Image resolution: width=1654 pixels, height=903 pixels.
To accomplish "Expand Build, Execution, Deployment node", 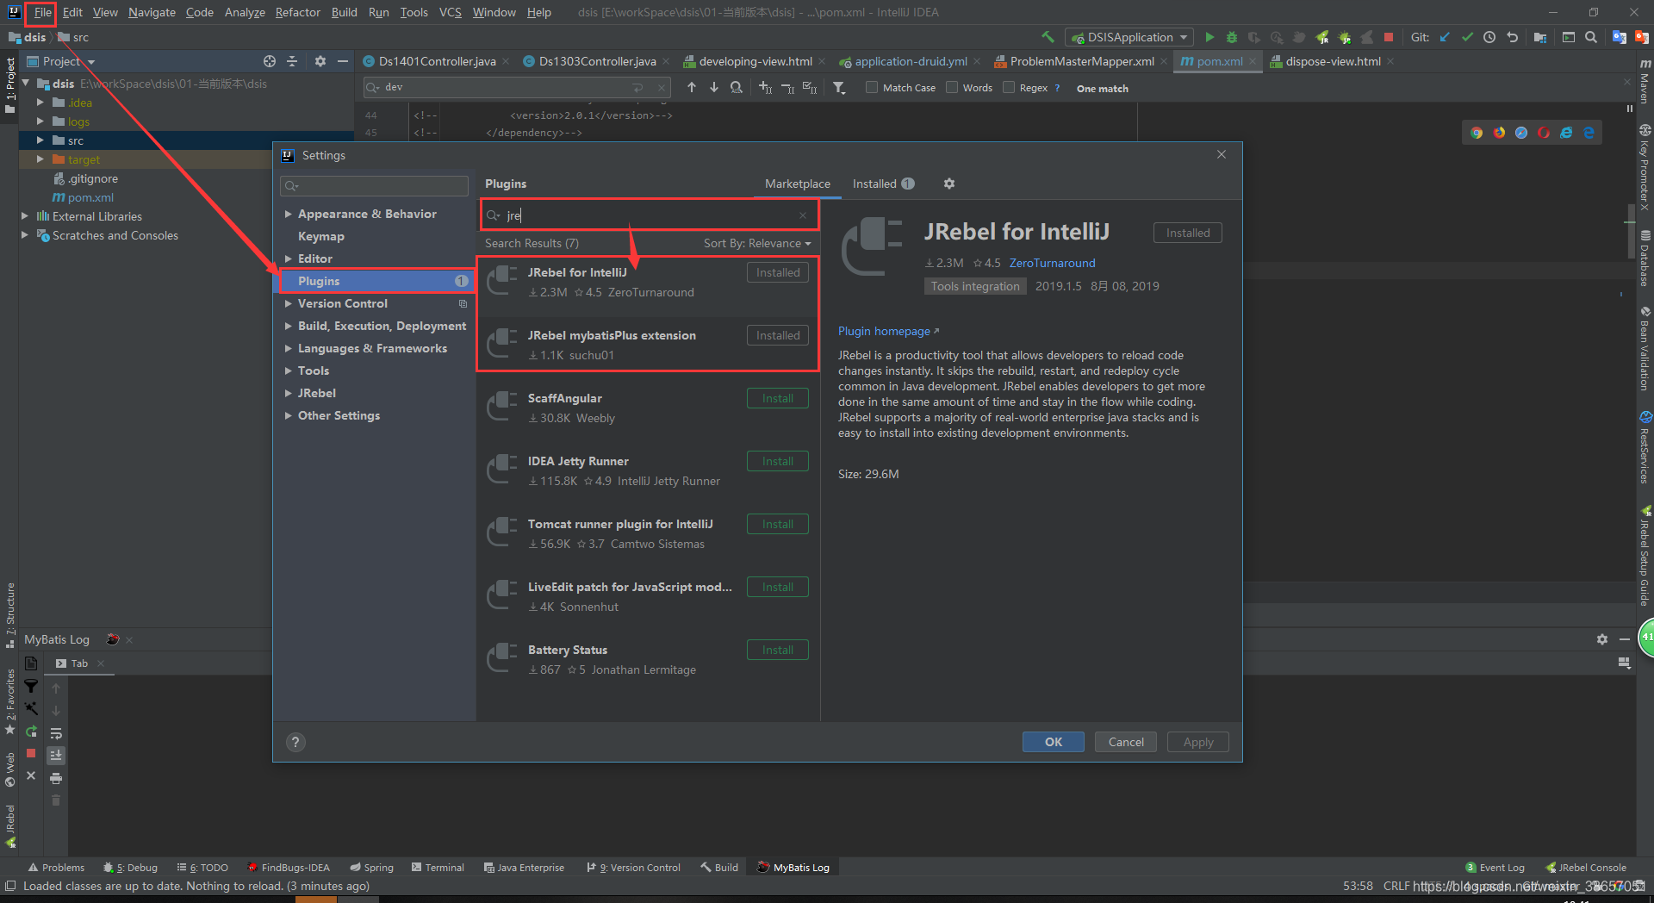I will pos(288,326).
